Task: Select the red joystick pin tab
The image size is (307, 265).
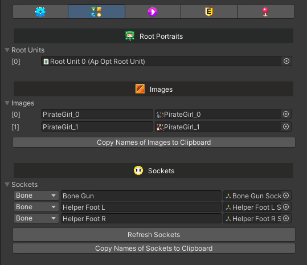Action: pos(265,12)
